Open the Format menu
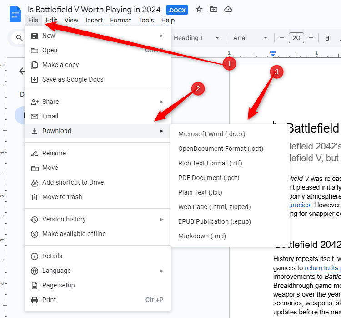 120,20
